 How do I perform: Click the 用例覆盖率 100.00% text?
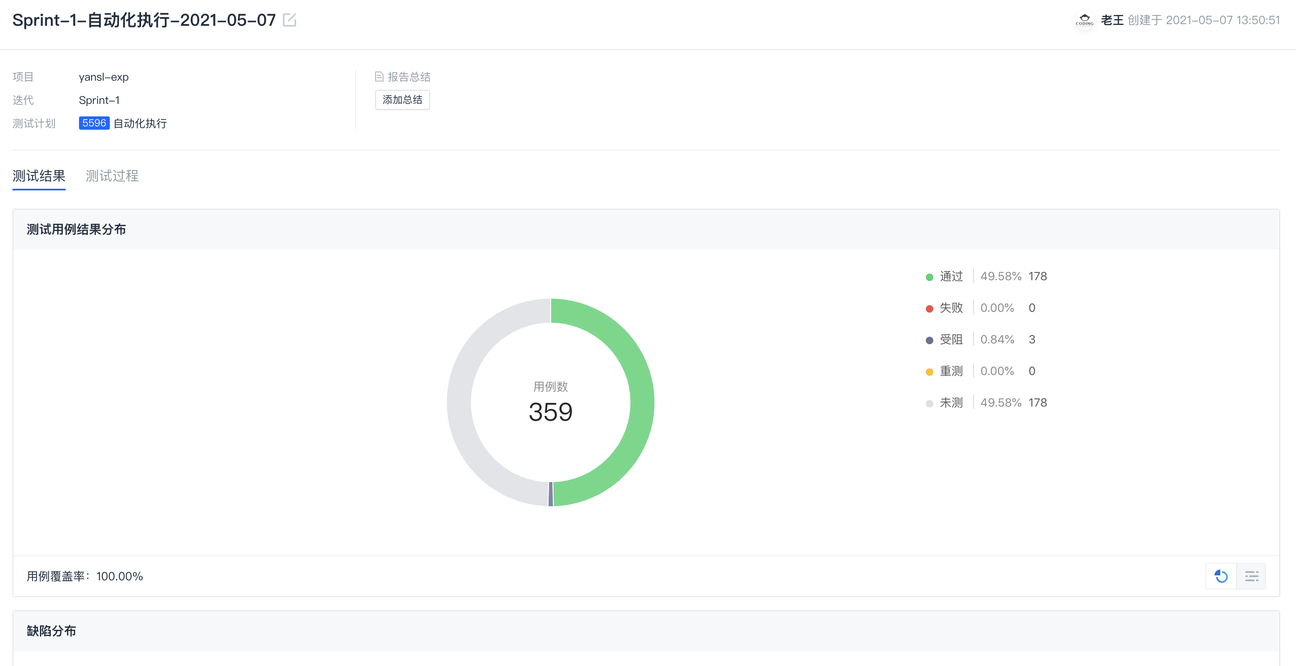click(x=84, y=577)
